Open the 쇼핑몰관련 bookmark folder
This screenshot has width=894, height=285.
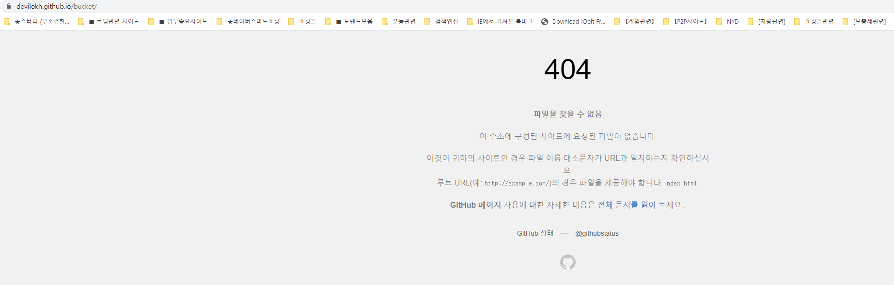point(814,22)
